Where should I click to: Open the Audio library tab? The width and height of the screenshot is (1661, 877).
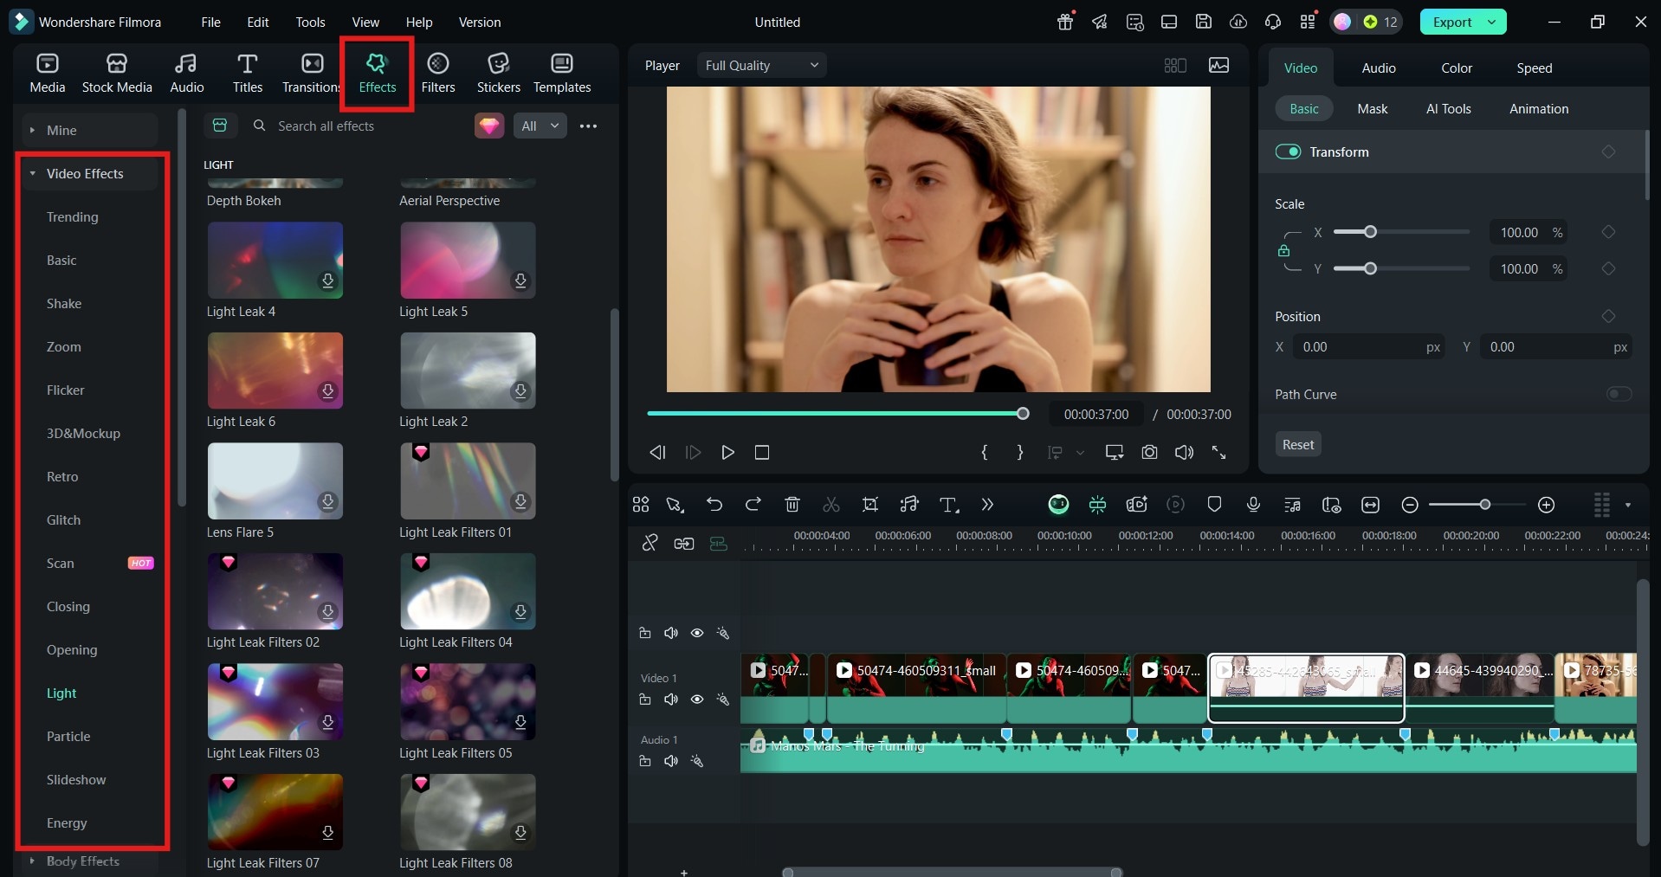[186, 73]
